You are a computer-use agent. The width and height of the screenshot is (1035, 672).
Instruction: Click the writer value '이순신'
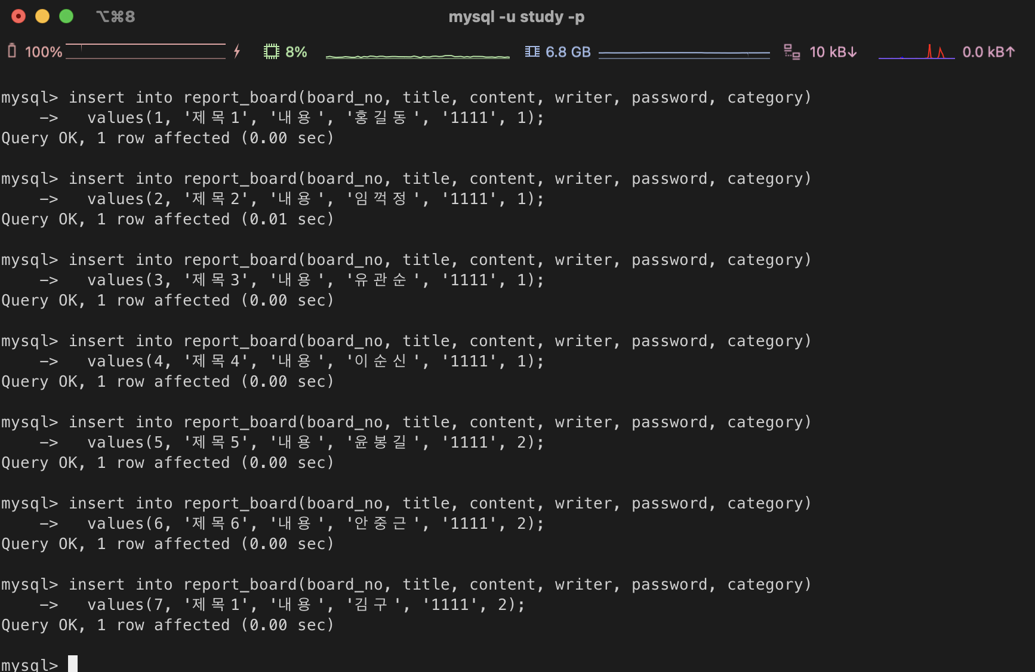(x=380, y=361)
